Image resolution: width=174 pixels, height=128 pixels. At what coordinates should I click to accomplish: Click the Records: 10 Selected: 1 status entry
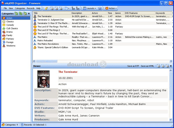point(34,125)
